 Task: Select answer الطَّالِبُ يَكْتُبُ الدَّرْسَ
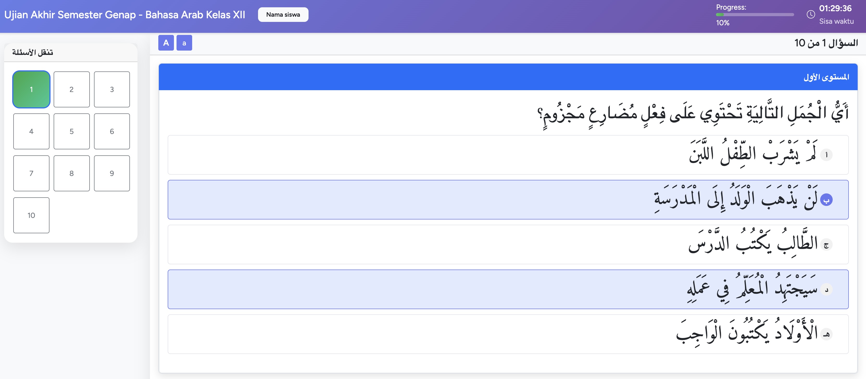coord(504,244)
